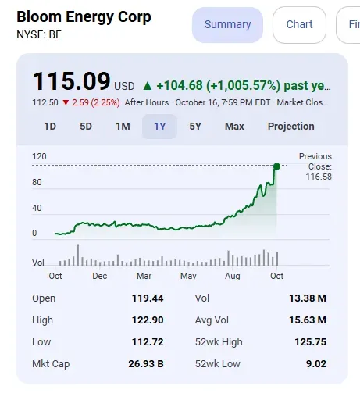This screenshot has width=360, height=393.
Task: Open the Chart tab
Action: [299, 25]
